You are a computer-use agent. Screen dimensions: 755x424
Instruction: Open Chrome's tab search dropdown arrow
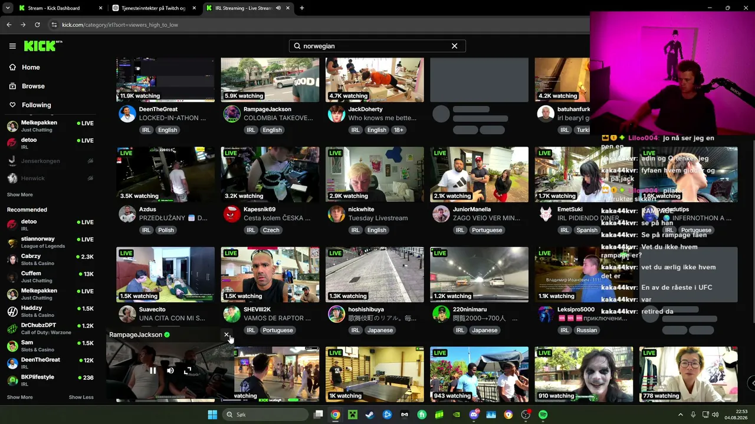[x=8, y=8]
